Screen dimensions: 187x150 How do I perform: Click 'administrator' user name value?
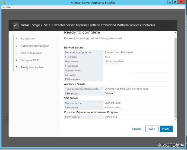pyautogui.click(x=112, y=108)
